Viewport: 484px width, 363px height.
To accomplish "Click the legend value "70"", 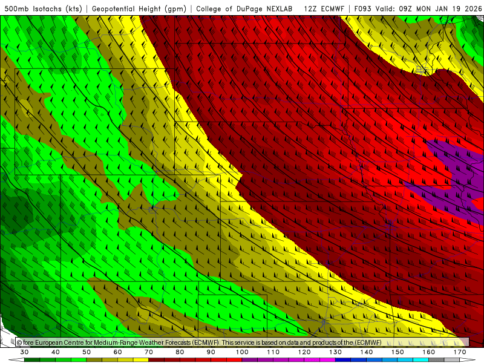I will pos(149,352).
